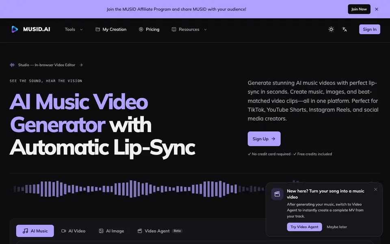Switch to the Video Agent tab
The width and height of the screenshot is (390, 244).
click(160, 231)
